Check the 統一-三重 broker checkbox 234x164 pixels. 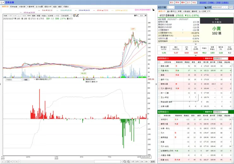pyautogui.click(x=159, y=93)
